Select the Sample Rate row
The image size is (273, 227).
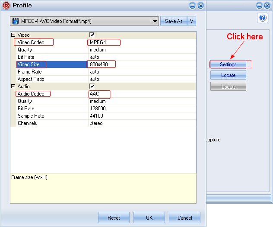(x=106, y=116)
